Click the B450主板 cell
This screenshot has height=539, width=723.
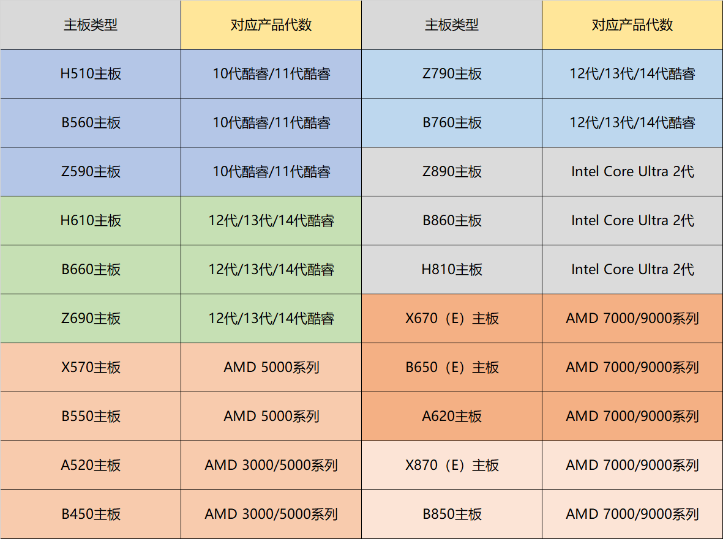[x=91, y=514]
